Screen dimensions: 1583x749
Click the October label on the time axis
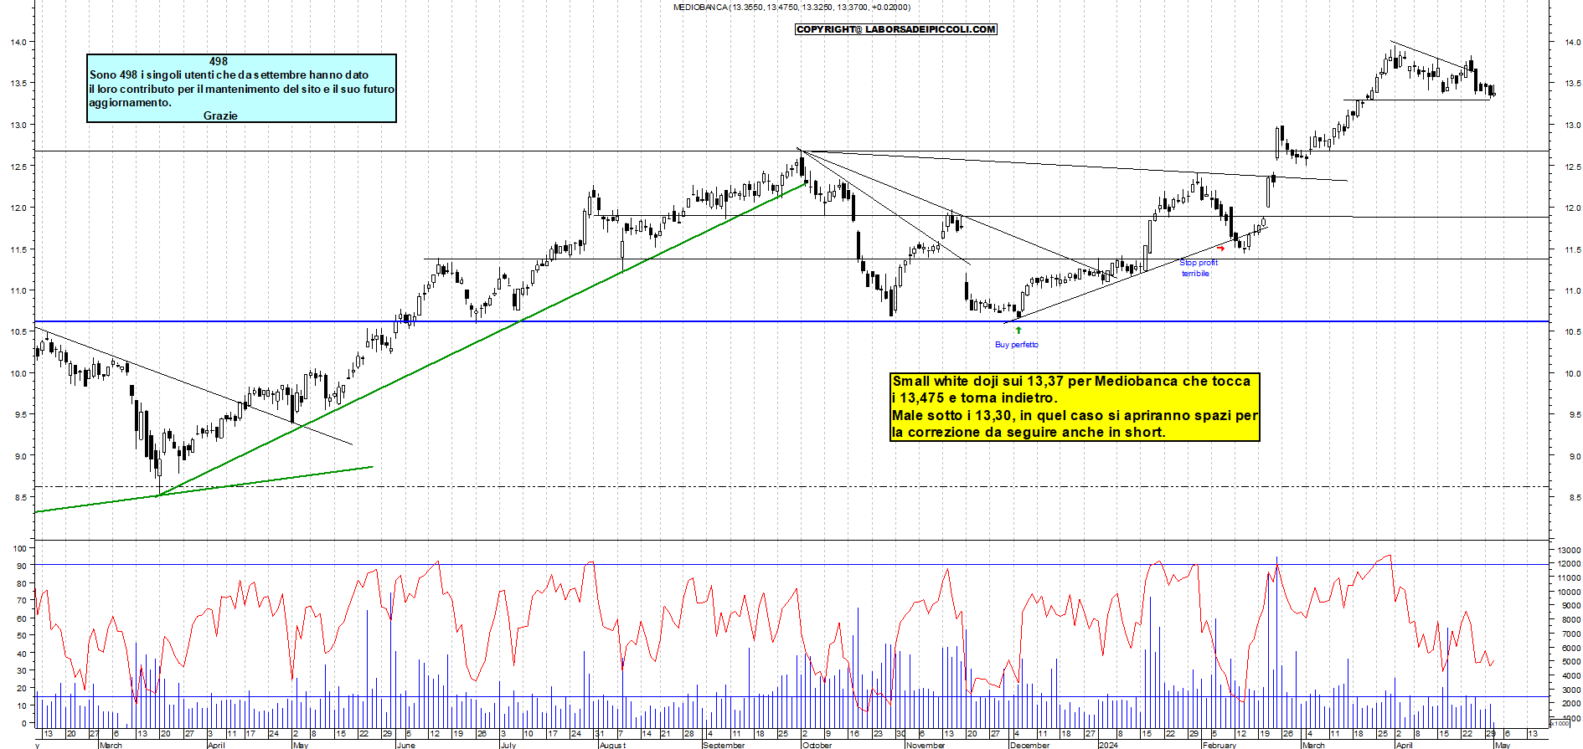point(817,745)
